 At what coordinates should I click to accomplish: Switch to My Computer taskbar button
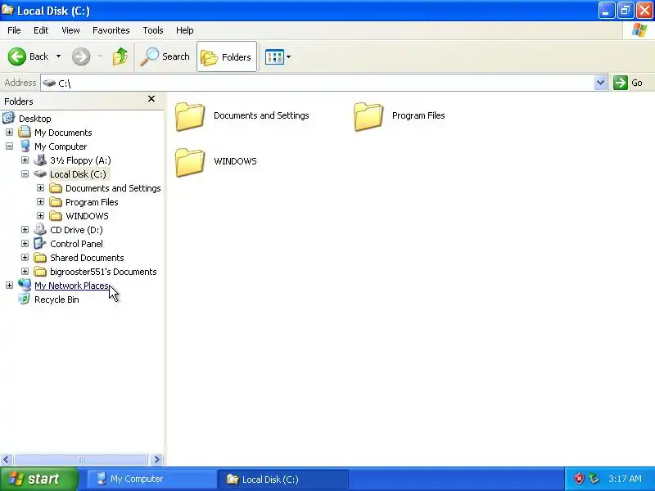(151, 479)
